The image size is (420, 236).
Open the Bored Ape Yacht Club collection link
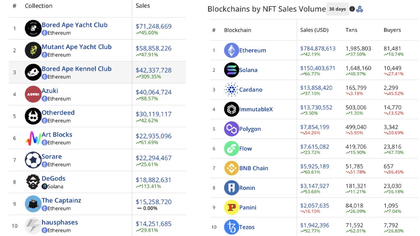[x=75, y=25]
